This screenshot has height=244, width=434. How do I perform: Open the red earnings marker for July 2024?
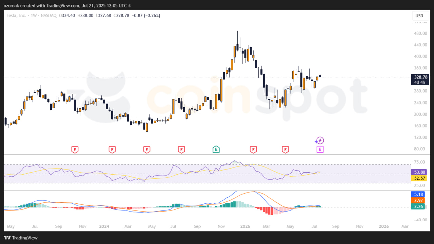click(x=181, y=149)
